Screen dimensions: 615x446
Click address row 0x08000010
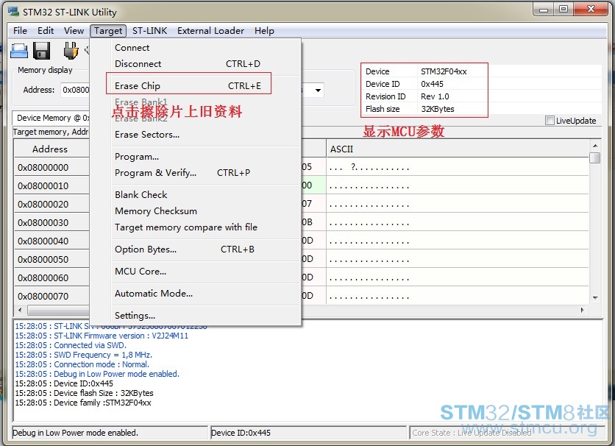tap(51, 186)
